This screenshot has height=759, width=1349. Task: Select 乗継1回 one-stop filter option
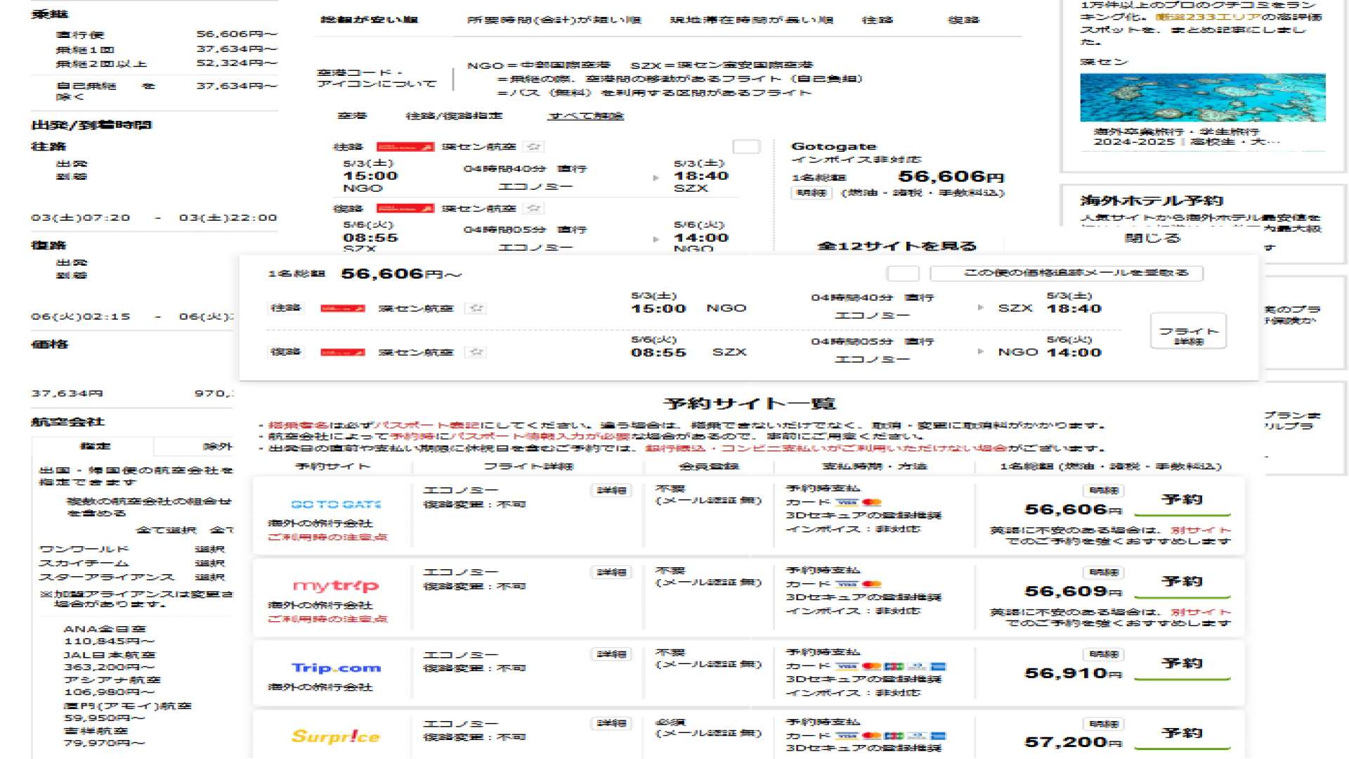(84, 49)
